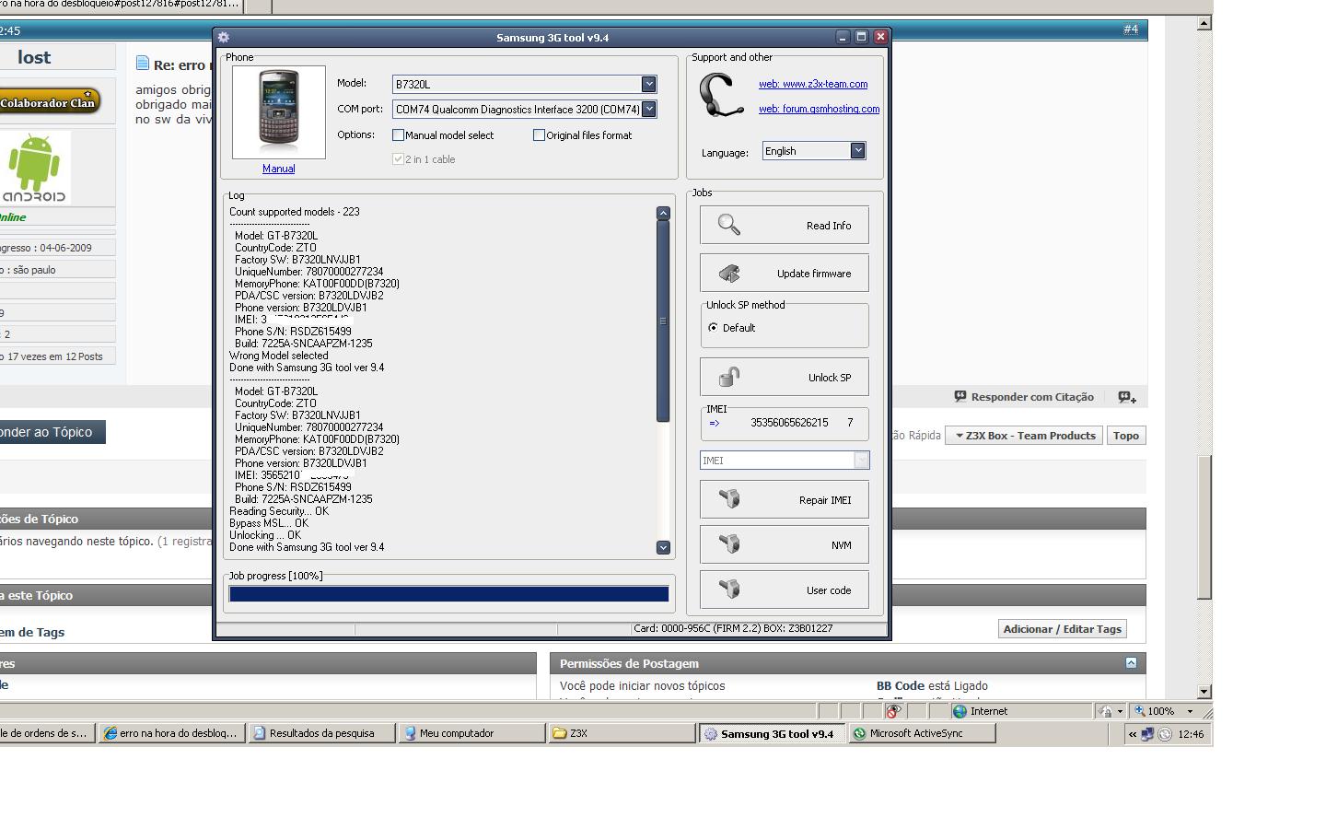Click the headset support icon
The height and width of the screenshot is (829, 1326).
723,95
